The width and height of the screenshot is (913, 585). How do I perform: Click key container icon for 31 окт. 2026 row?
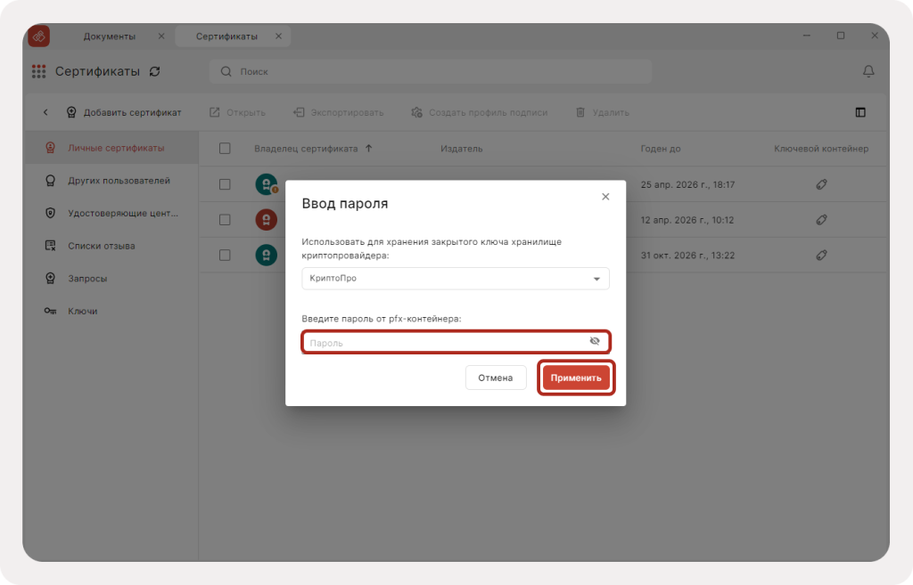click(x=821, y=256)
